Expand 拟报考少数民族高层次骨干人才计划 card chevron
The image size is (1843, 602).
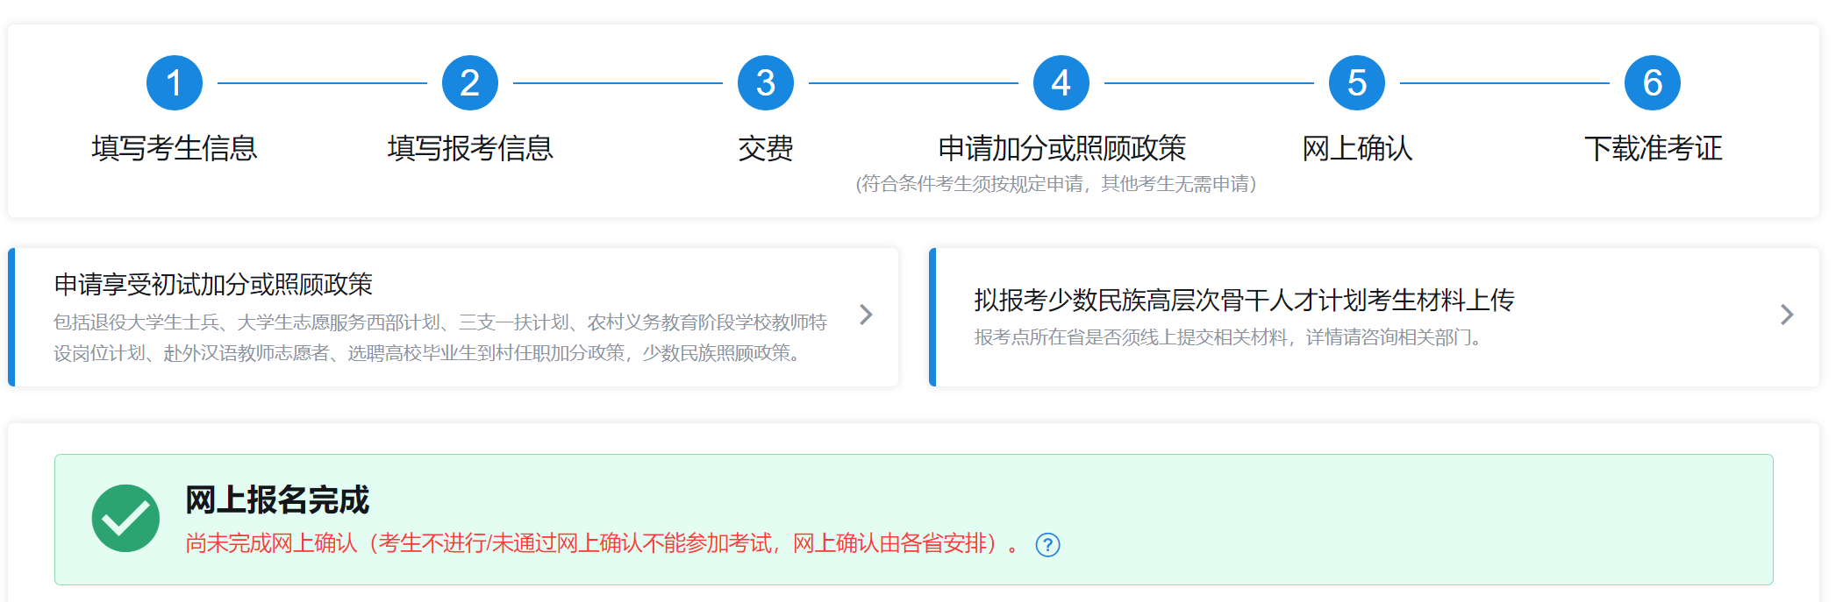1787,315
